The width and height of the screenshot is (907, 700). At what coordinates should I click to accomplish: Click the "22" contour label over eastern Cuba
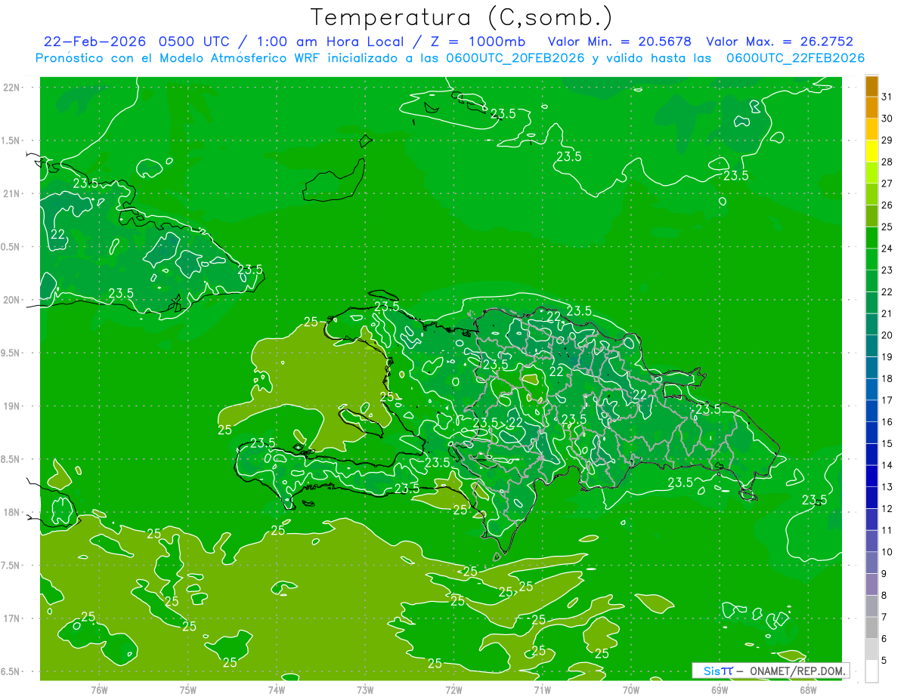tap(57, 235)
